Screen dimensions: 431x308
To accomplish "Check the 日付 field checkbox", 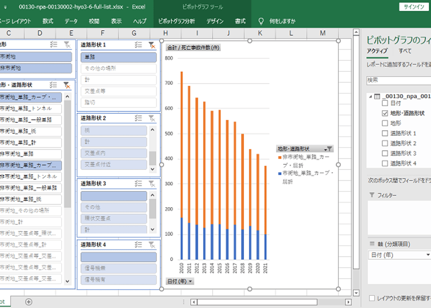I will tap(385, 103).
